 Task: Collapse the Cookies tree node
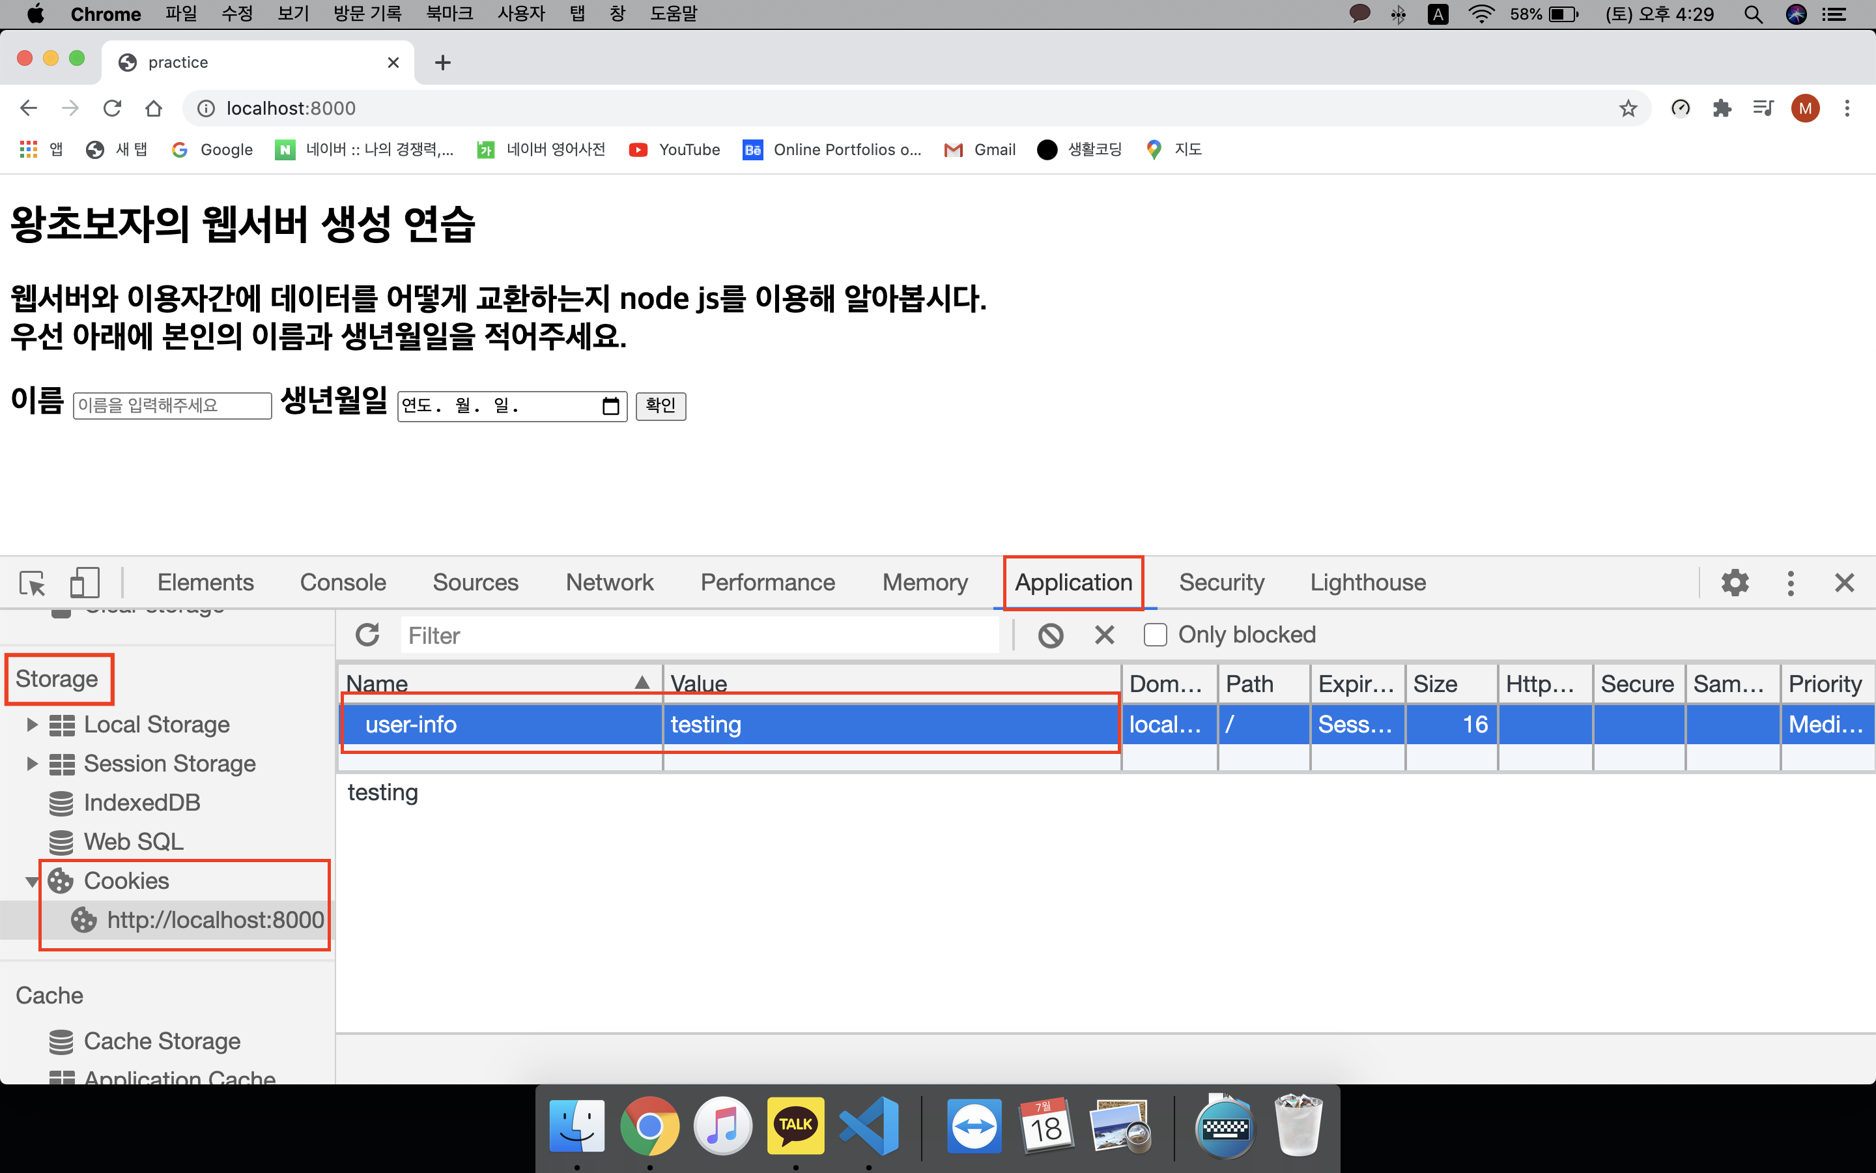click(32, 881)
